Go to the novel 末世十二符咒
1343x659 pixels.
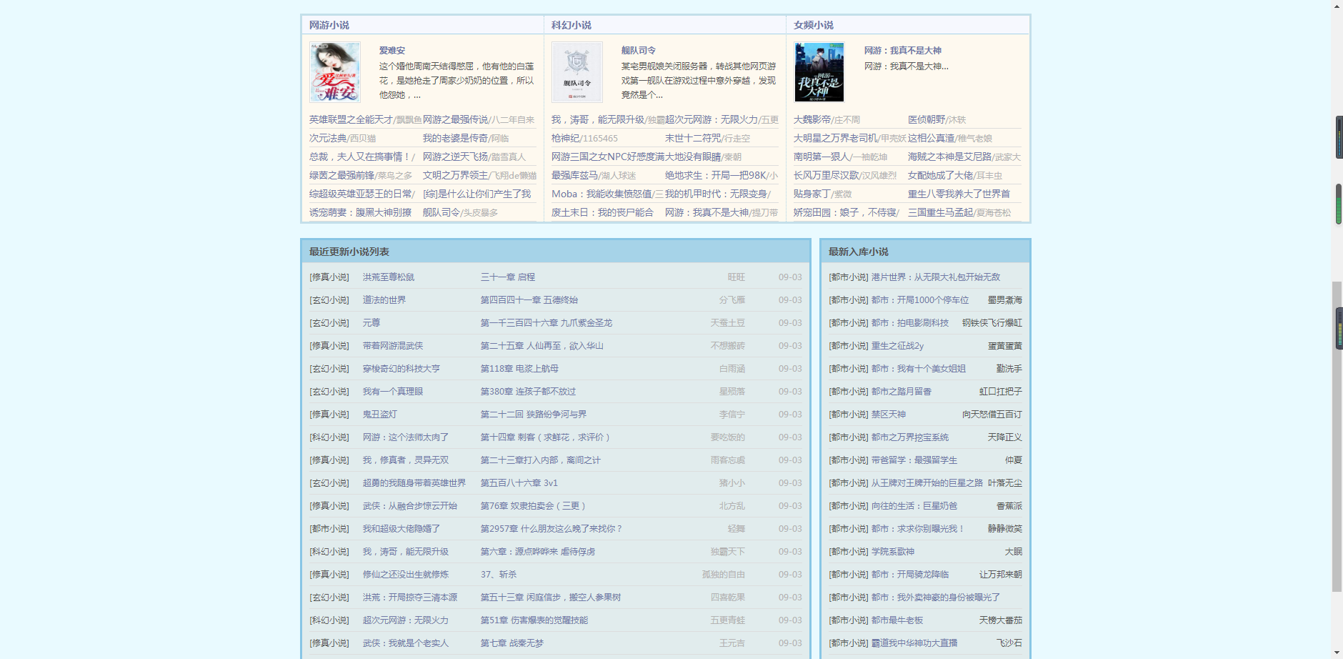[x=692, y=138]
